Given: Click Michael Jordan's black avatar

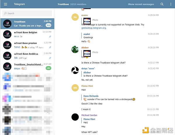Looking at the screenshot, I should (x=75, y=117).
